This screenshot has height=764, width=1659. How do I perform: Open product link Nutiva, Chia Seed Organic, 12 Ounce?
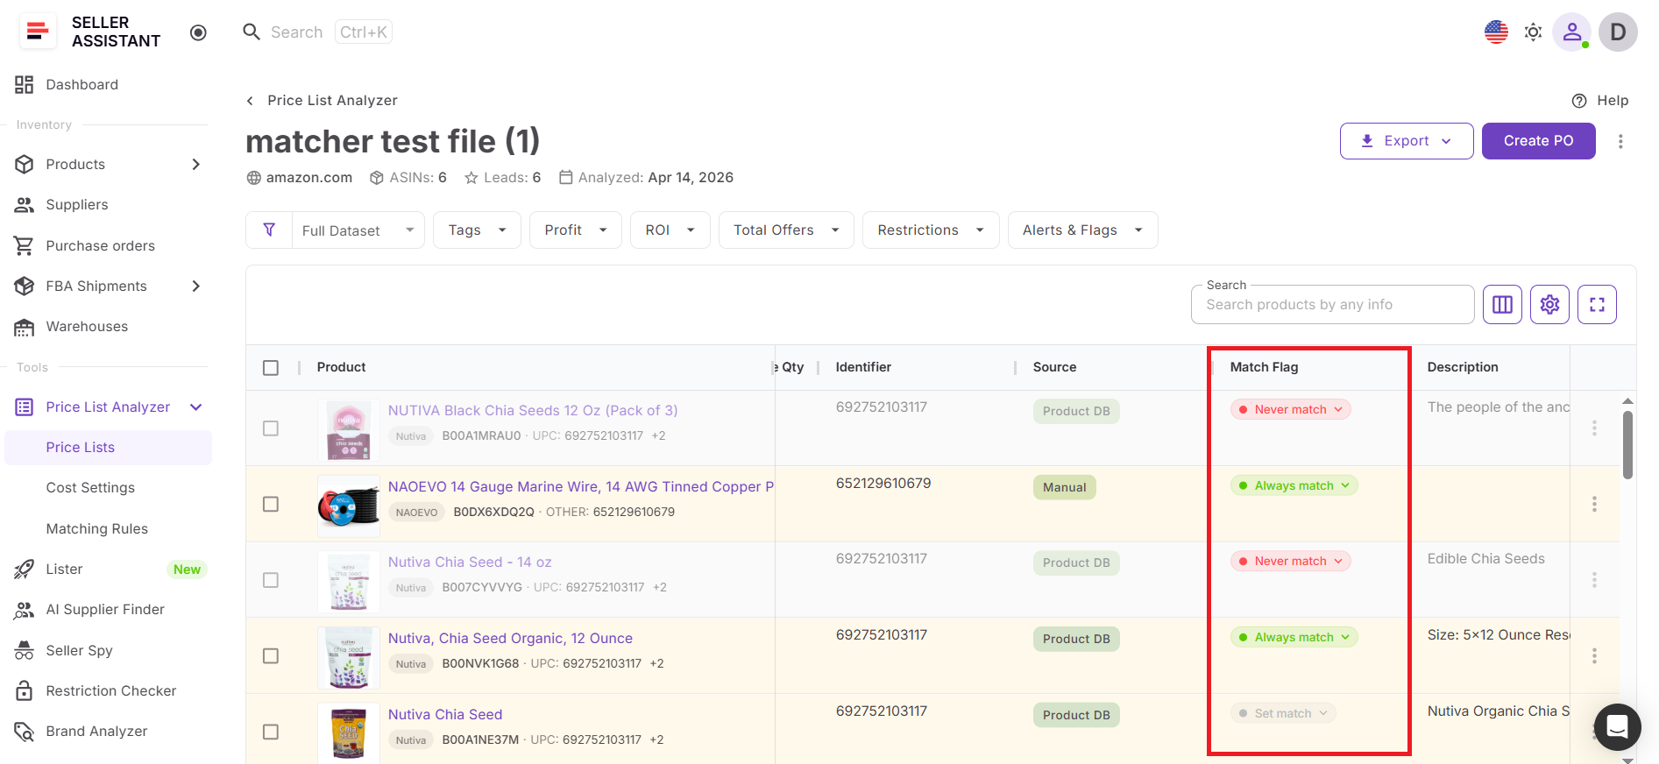[510, 639]
